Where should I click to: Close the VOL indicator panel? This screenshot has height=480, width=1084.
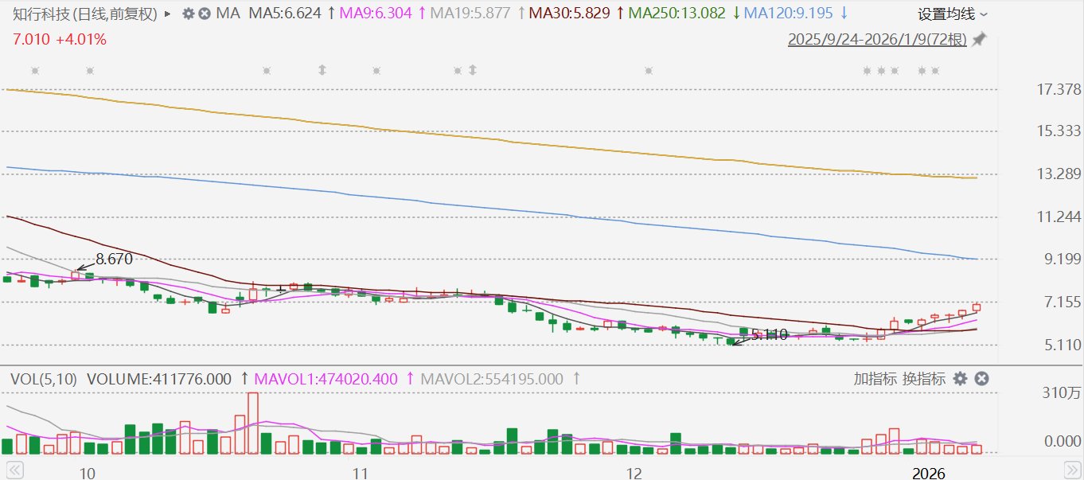click(x=981, y=379)
